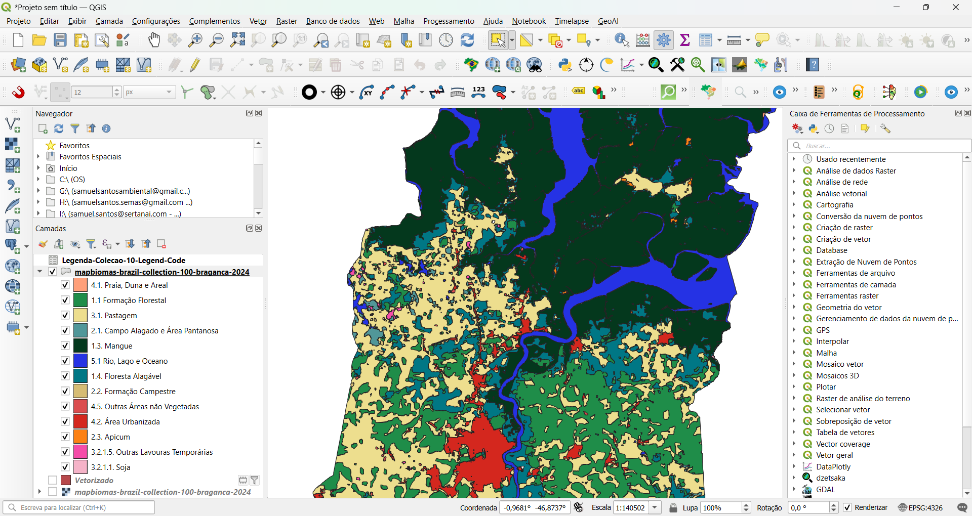This screenshot has width=972, height=516.
Task: Click the Show Statistical Summary sigma icon
Action: (685, 40)
